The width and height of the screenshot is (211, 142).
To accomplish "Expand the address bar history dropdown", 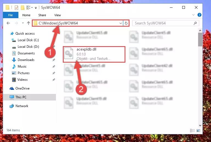I will coord(120,23).
